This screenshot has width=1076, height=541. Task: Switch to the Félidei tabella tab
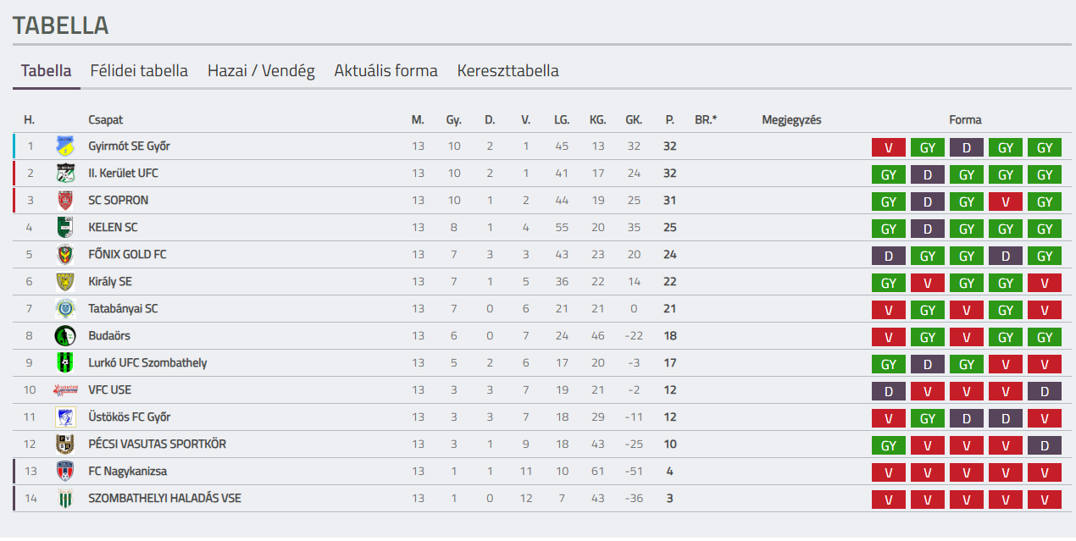click(x=139, y=71)
